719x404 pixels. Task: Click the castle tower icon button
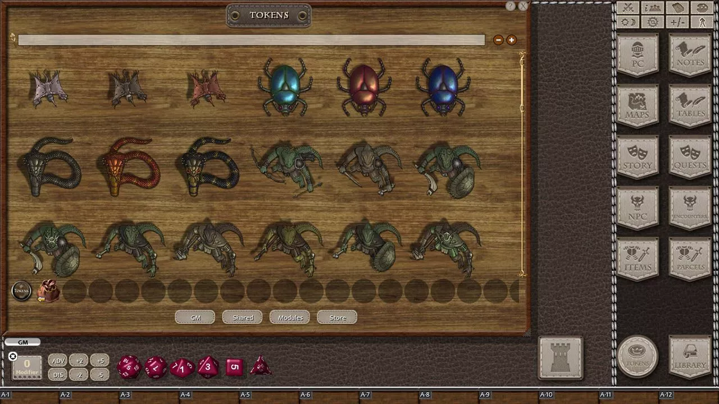click(561, 357)
